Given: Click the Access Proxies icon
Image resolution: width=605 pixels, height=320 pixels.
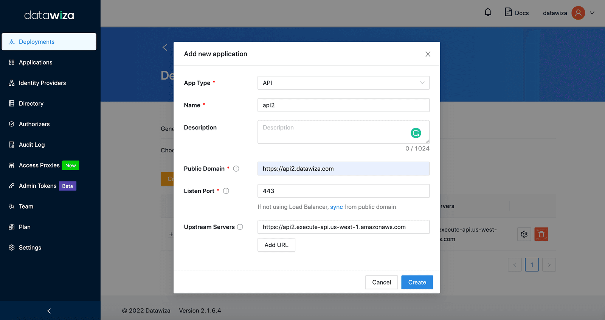Looking at the screenshot, I should (12, 165).
